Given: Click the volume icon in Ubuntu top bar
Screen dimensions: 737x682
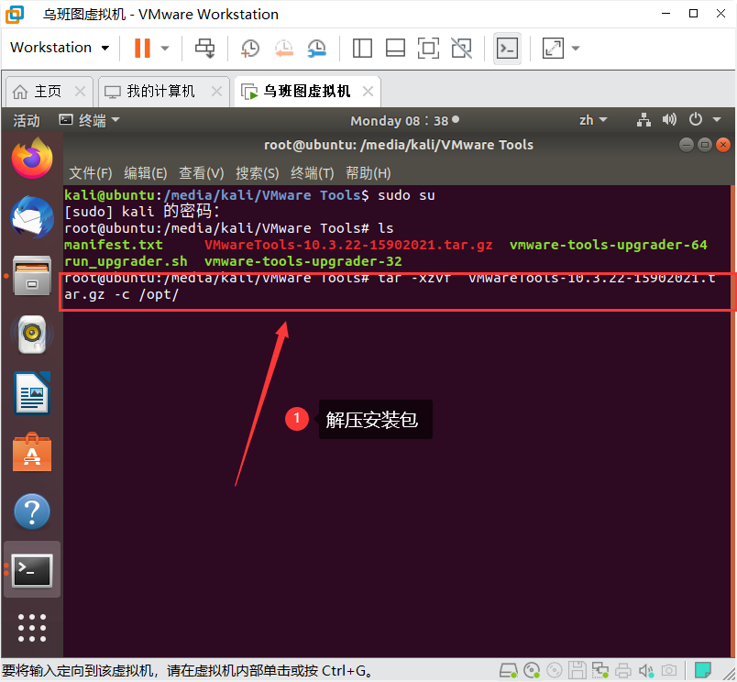Looking at the screenshot, I should [669, 120].
